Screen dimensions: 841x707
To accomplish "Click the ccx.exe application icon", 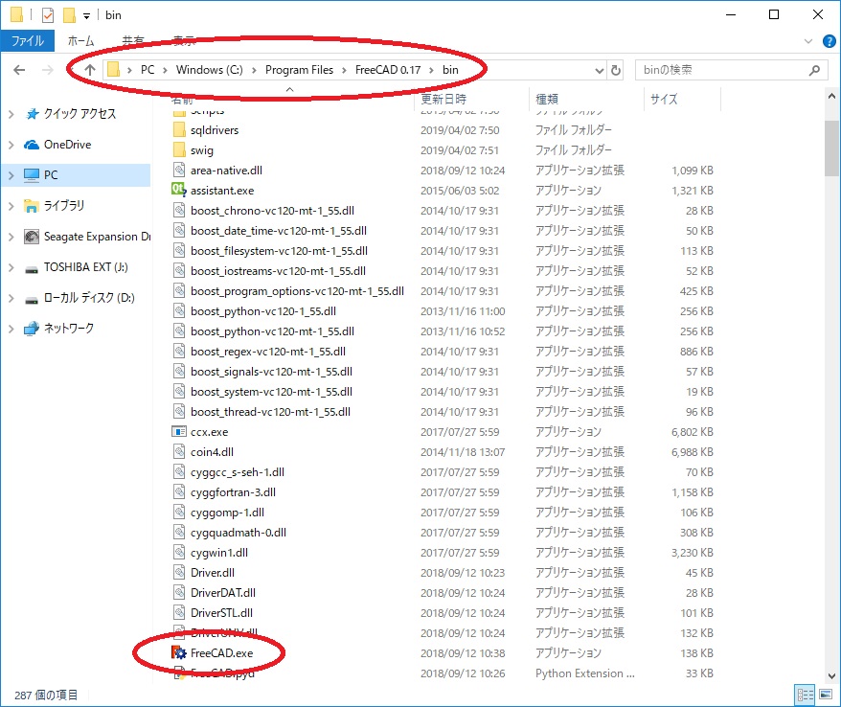I will 178,431.
